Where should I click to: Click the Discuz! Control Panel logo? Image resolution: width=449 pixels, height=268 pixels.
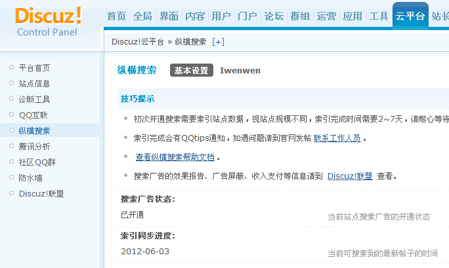[x=48, y=22]
